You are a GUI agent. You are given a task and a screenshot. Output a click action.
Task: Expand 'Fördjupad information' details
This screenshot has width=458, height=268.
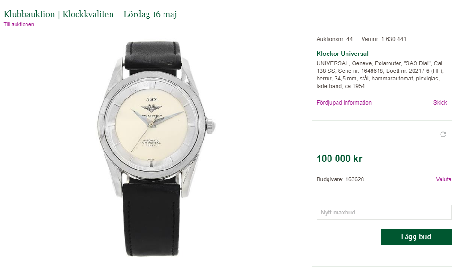tap(344, 103)
